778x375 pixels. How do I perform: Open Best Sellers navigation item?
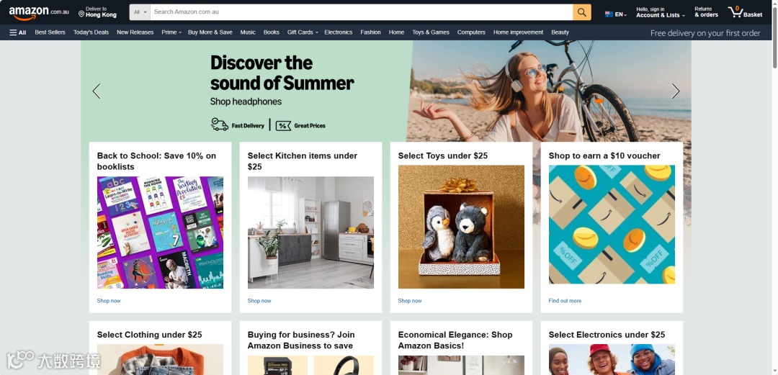click(50, 32)
